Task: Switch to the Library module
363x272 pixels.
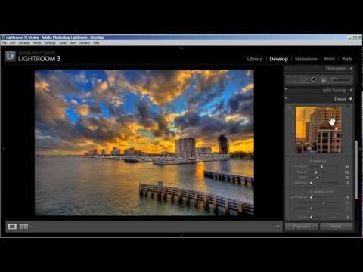Action: [255, 59]
